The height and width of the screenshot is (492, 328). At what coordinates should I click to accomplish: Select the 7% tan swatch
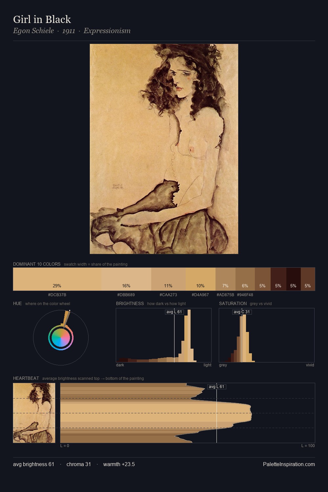[x=225, y=279]
